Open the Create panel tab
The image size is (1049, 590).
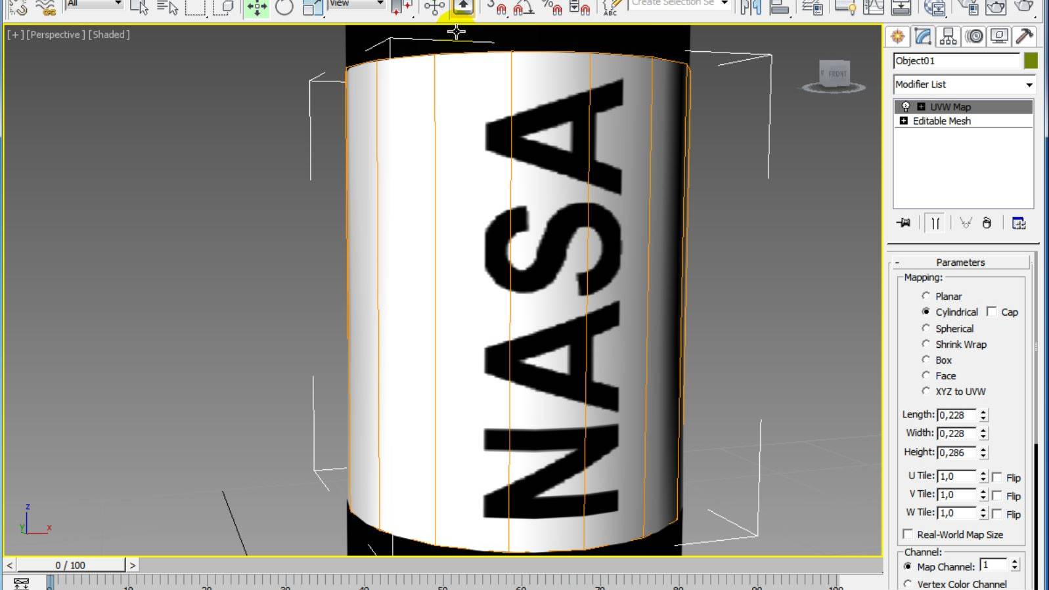coord(898,37)
